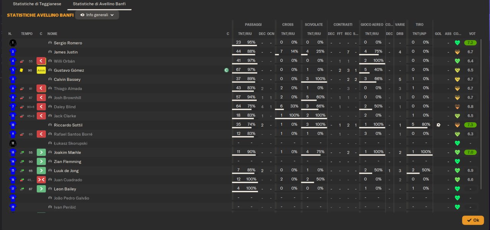Click Joakim Mæhle's 7.0 rating badge
The width and height of the screenshot is (490, 230).
(470, 153)
